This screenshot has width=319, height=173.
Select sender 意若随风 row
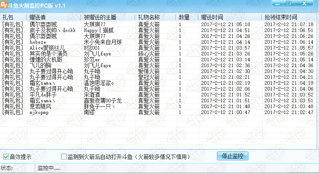(x=158, y=106)
